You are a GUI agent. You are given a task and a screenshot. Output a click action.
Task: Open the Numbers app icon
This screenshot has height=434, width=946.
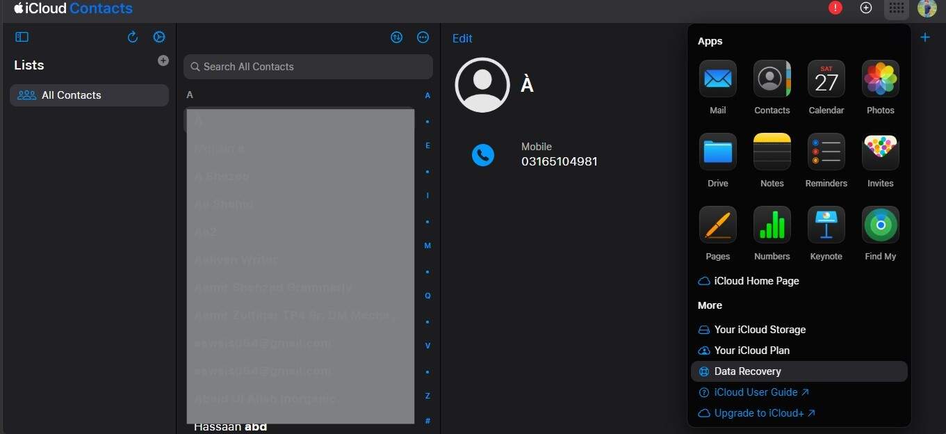click(x=772, y=225)
